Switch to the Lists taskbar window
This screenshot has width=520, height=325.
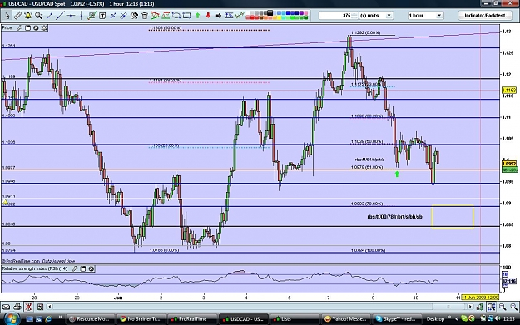coord(295,319)
